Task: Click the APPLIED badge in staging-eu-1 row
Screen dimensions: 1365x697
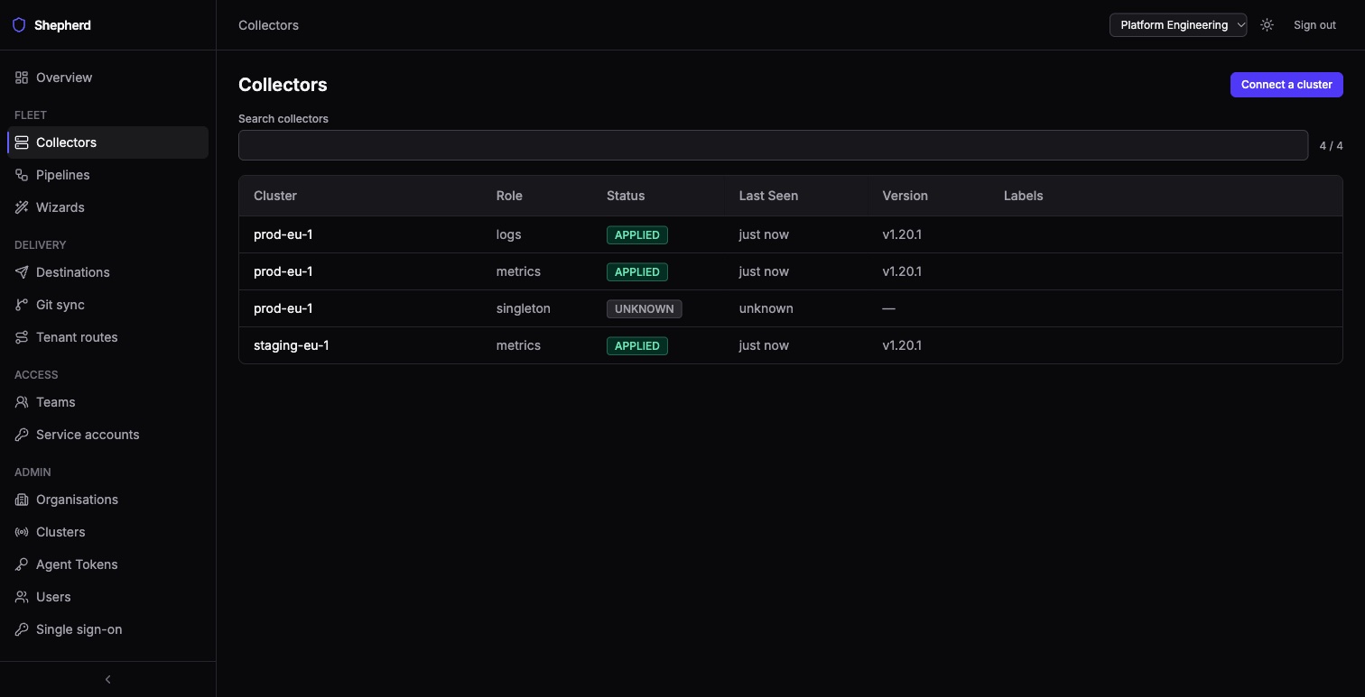Action: pos(637,345)
